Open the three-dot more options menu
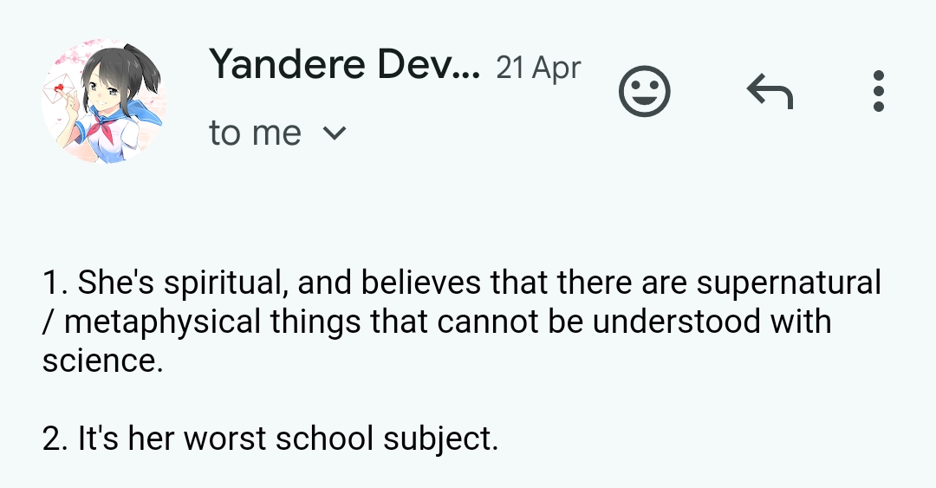 [878, 91]
